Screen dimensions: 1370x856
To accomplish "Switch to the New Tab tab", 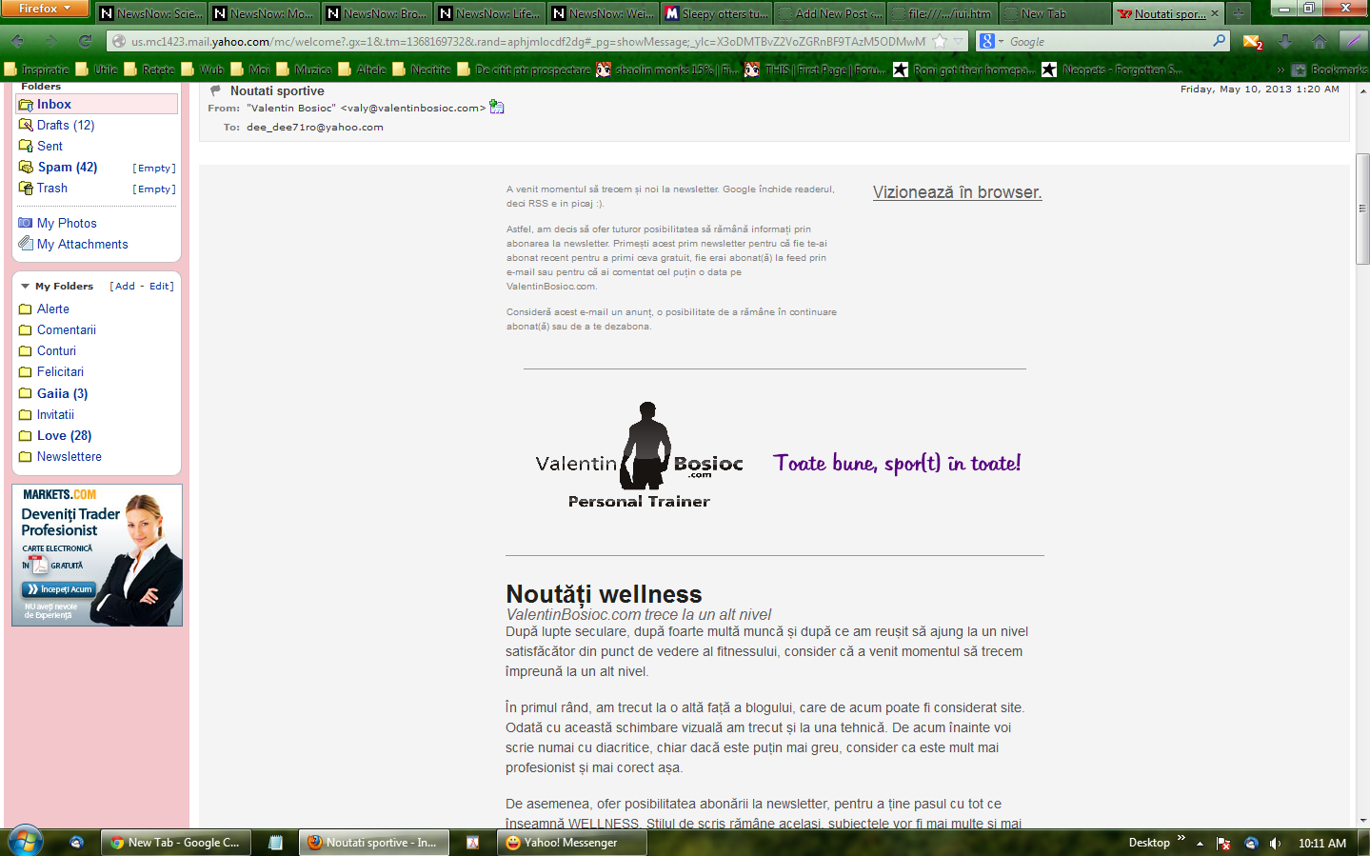I will pos(1054,13).
